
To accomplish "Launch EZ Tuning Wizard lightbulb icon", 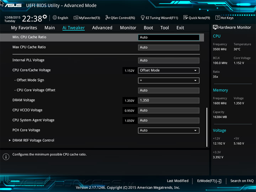I will coord(143,17).
